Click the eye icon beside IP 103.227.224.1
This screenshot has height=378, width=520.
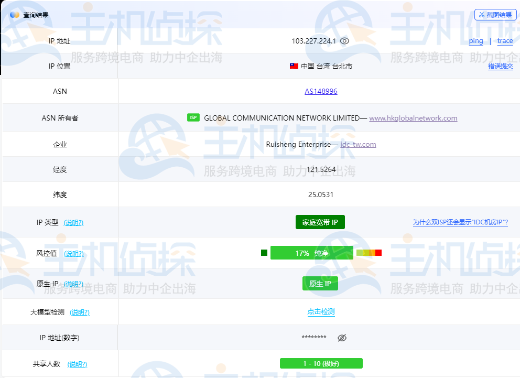tap(344, 41)
